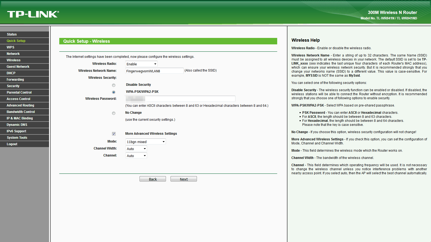Open the Status menu item

pyautogui.click(x=25, y=34)
